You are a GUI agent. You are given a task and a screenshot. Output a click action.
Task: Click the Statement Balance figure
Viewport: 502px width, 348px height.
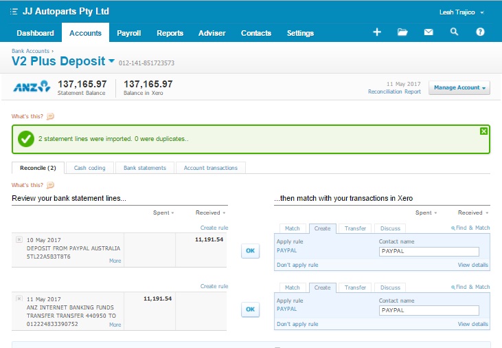[x=82, y=84]
